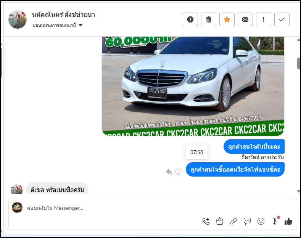Click the scroll down arrow of the chat

(299, 191)
